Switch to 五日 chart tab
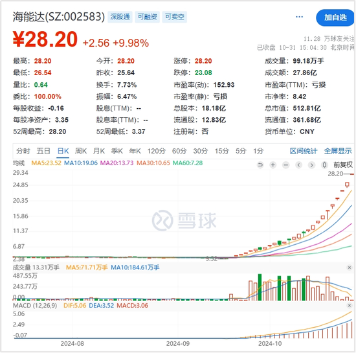The width and height of the screenshot is (356, 353). 43,151
